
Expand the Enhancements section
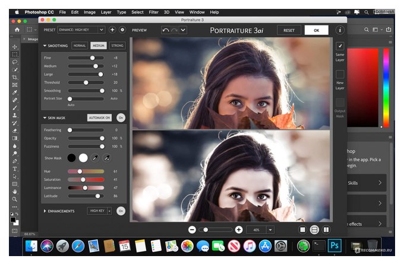point(45,211)
